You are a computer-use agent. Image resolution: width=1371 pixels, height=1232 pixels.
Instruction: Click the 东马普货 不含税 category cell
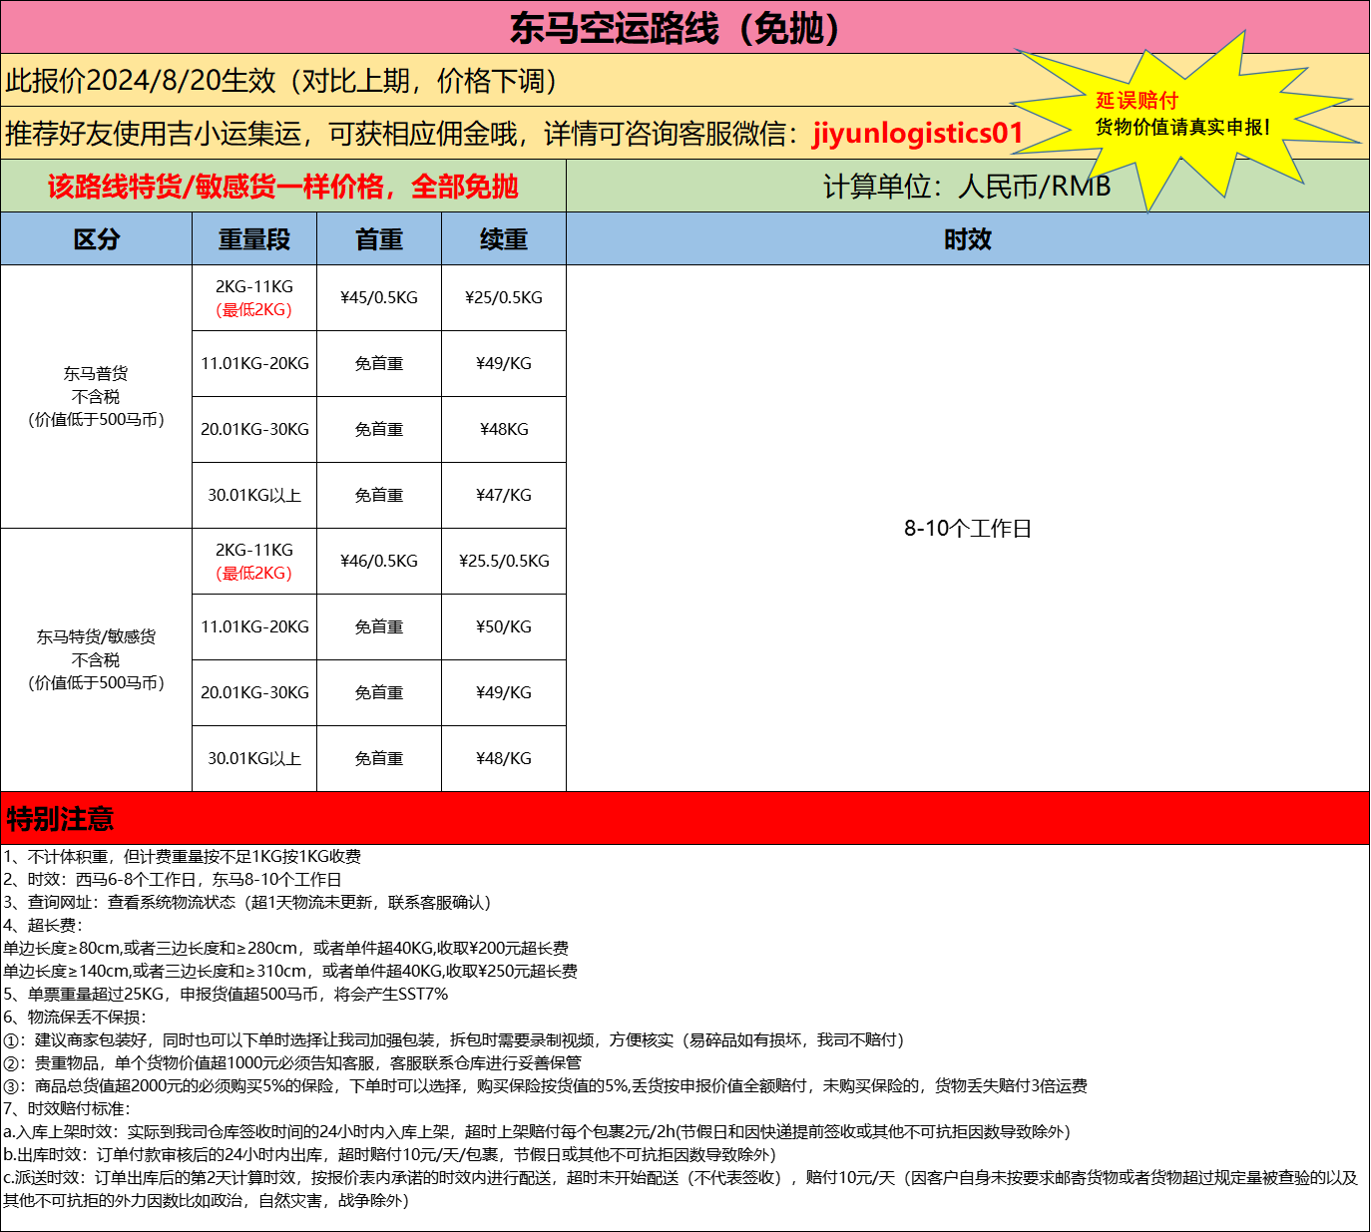[96, 397]
